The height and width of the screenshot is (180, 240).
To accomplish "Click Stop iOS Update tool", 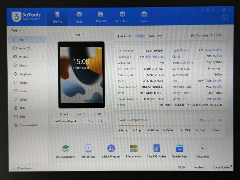I will pos(157,151).
